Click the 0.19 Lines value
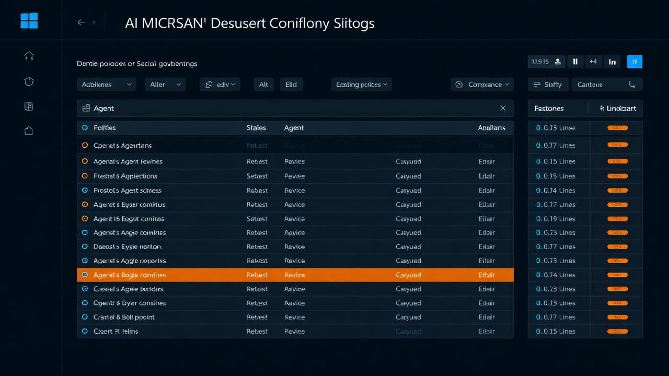 click(556, 219)
